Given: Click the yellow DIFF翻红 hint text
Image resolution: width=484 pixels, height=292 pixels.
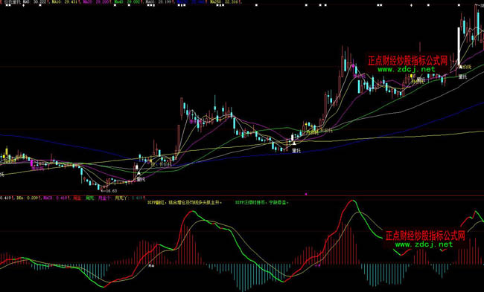Looking at the screenshot, I should tap(185, 203).
